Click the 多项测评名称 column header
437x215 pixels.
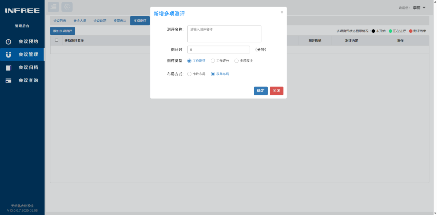coord(74,41)
